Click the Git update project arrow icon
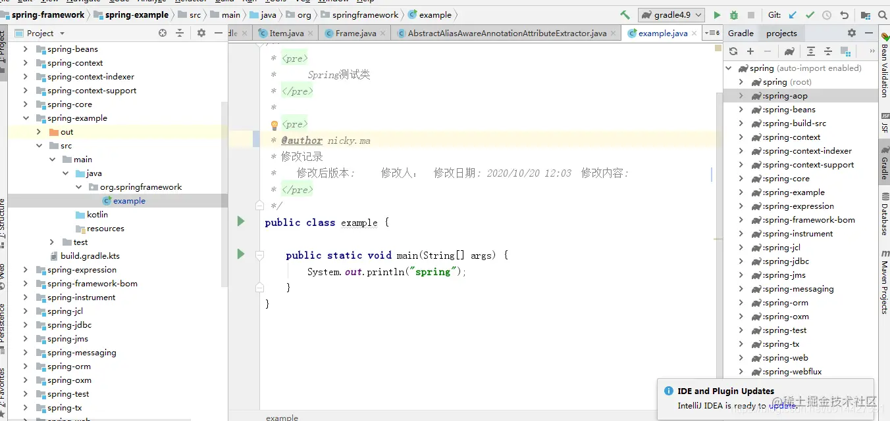Viewport: 890px width, 421px height. tap(793, 15)
